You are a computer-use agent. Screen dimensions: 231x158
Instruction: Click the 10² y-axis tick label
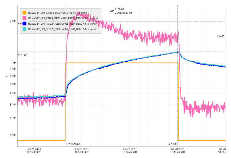tap(14, 63)
